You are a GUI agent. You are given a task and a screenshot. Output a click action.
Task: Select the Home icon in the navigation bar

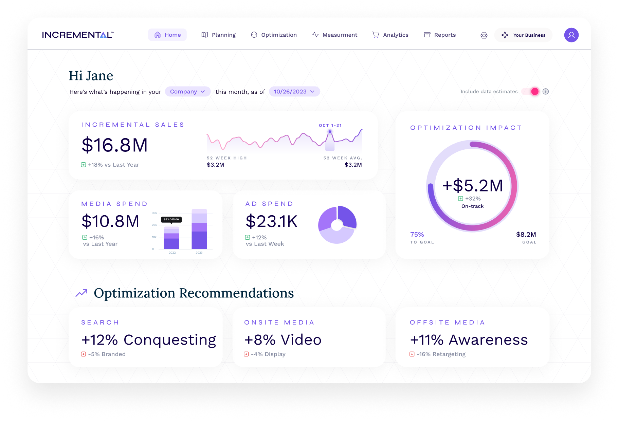157,35
